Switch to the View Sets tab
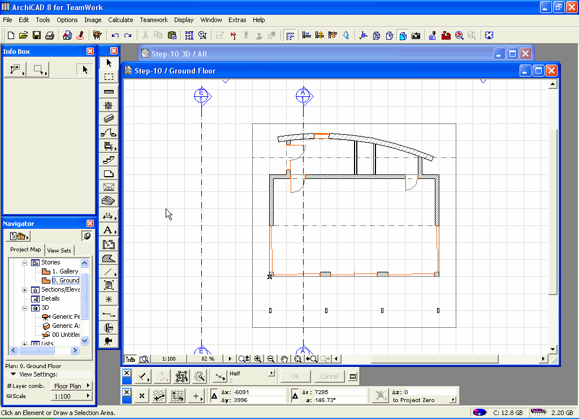The height and width of the screenshot is (419, 579). [x=59, y=250]
